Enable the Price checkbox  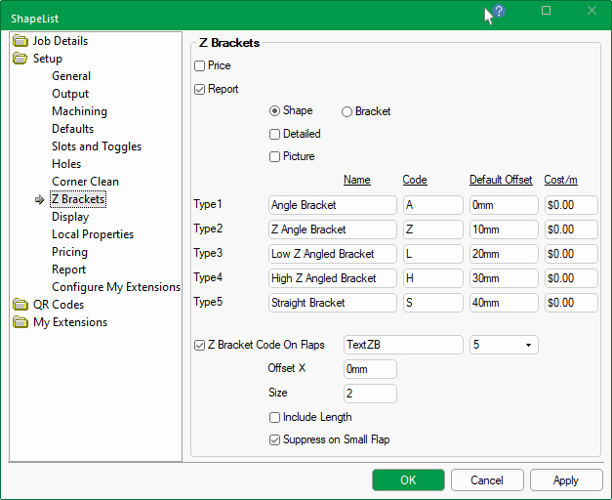click(x=200, y=66)
